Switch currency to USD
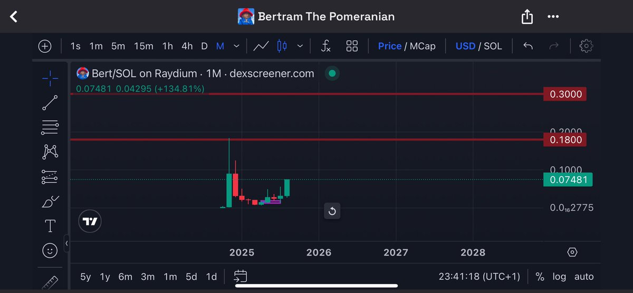The height and width of the screenshot is (293, 633). tap(465, 46)
